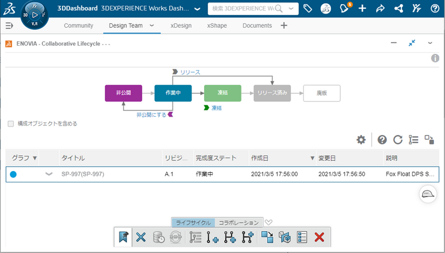Viewport: 445px width, 253px height.
Task: Minimize the ENOVIA widget
Action: pyautogui.click(x=393, y=43)
